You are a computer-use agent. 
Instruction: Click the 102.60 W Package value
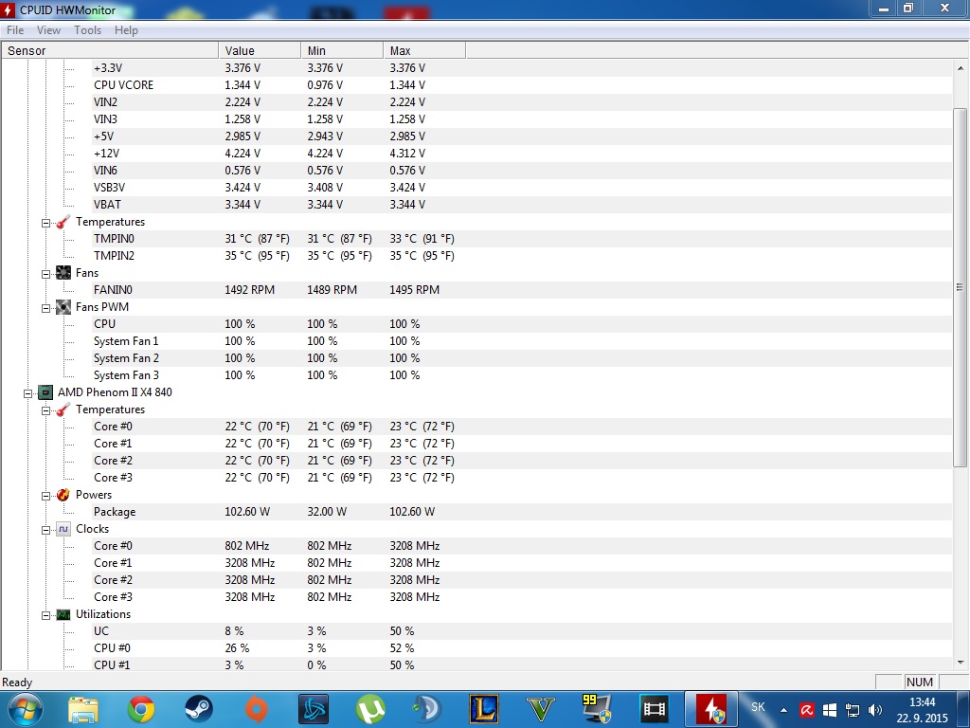click(247, 511)
